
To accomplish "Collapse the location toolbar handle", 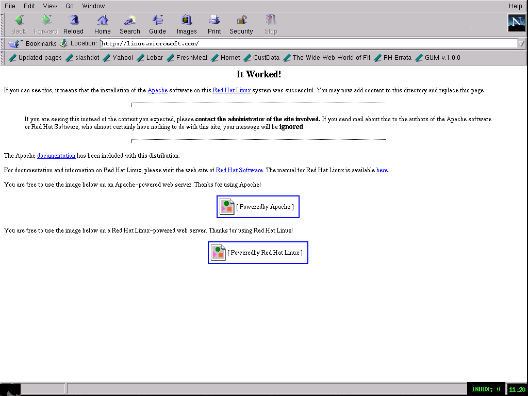I will 3,43.
